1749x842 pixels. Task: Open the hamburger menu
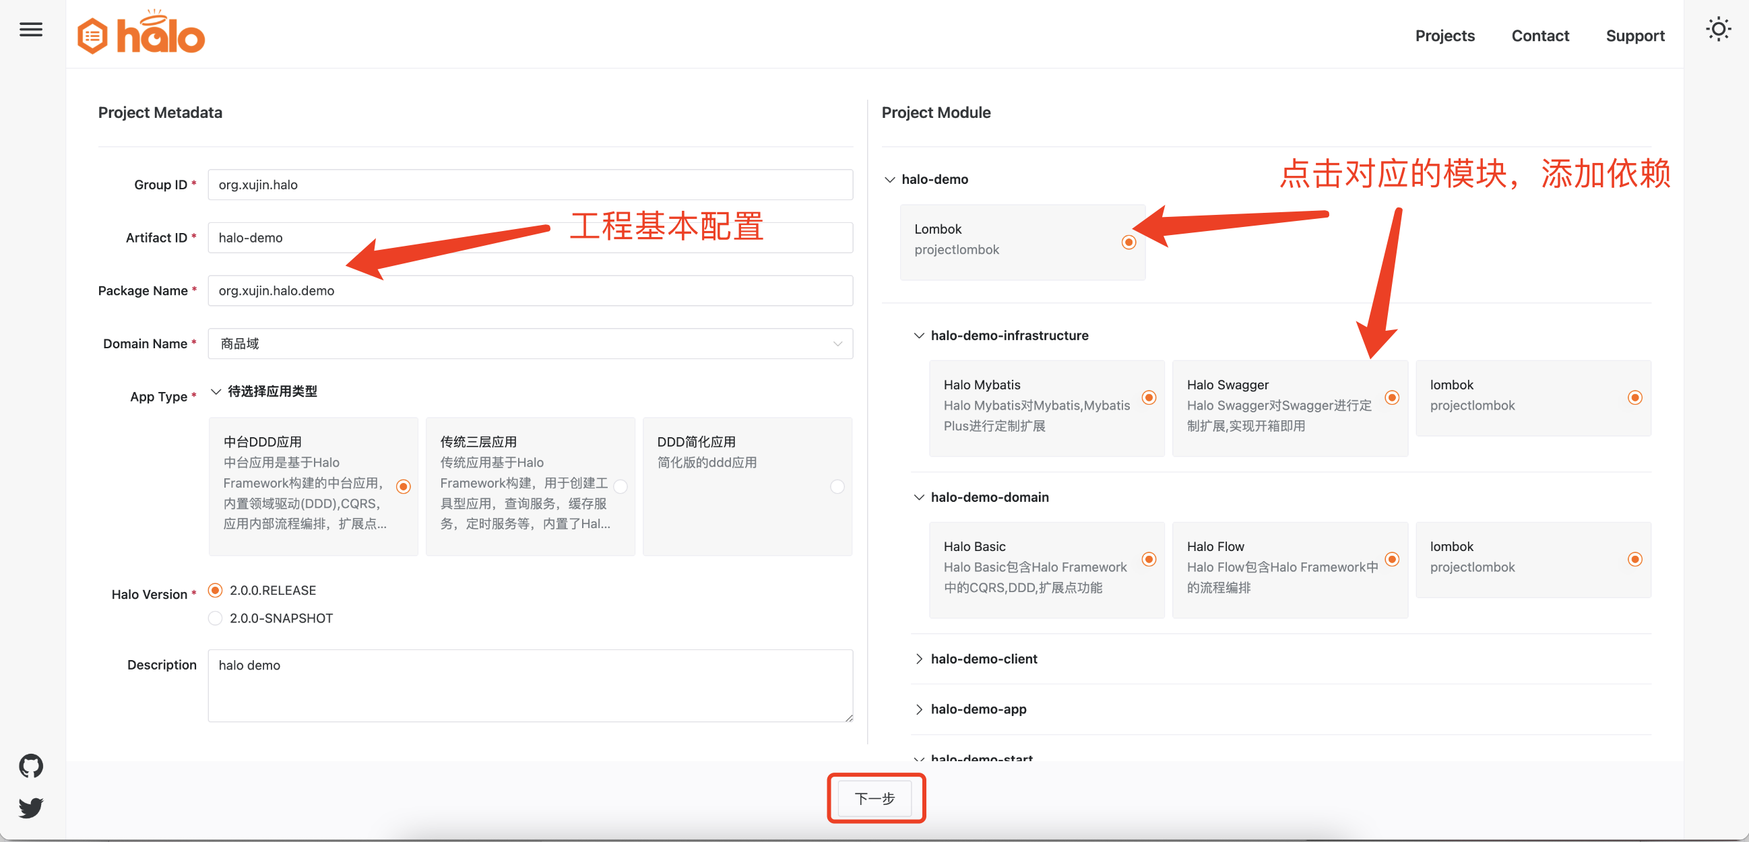click(x=31, y=30)
